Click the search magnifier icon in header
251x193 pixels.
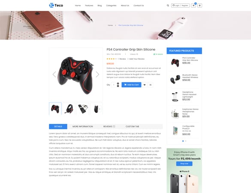coord(168,6)
